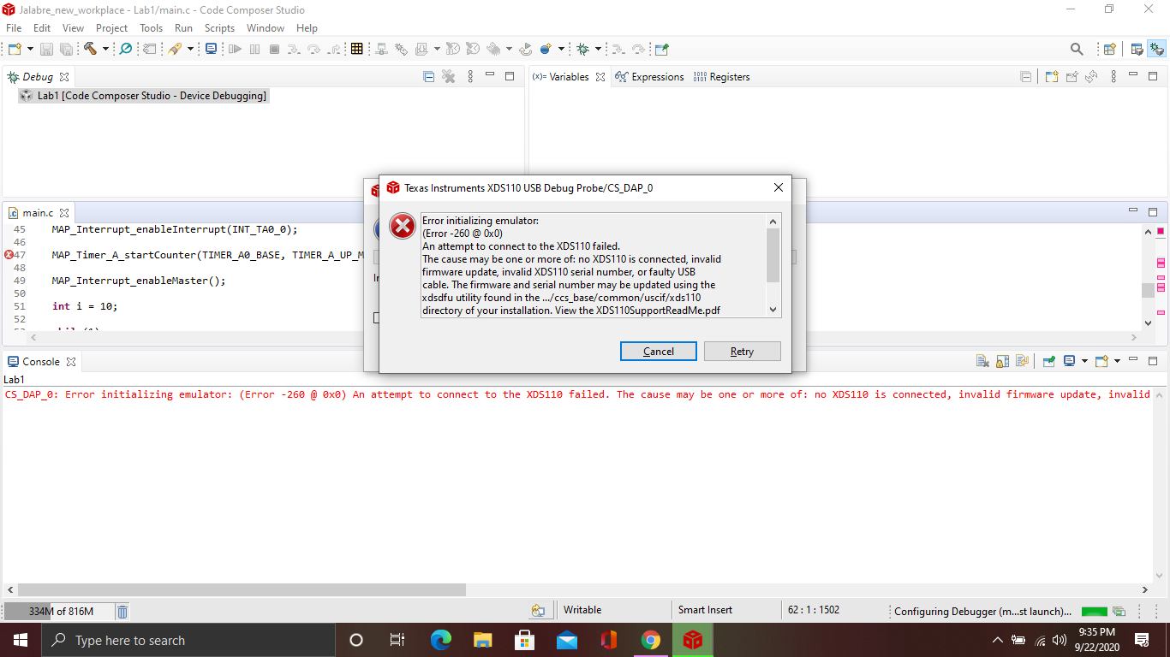
Task: Open the Debug view kebab menu
Action: pyautogui.click(x=470, y=77)
